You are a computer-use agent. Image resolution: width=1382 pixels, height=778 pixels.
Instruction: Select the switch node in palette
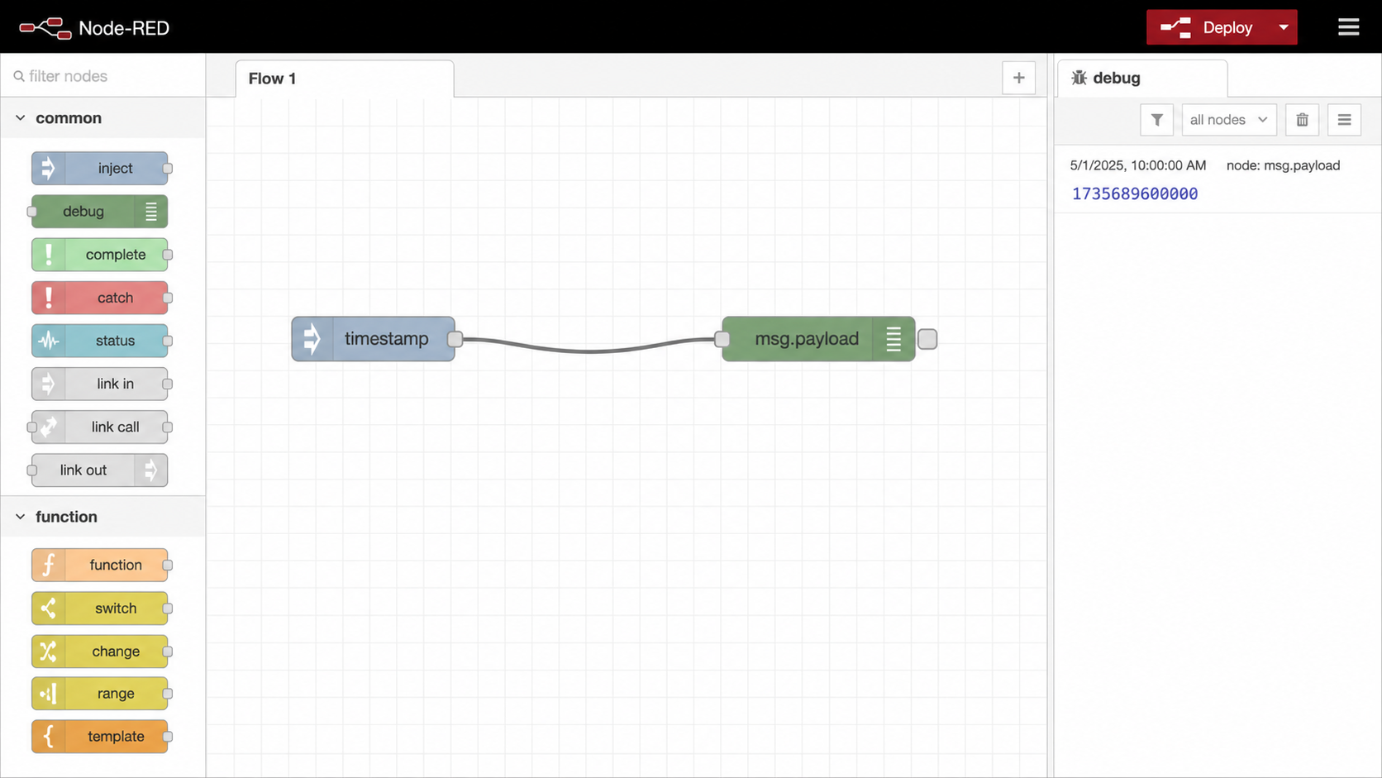point(100,608)
